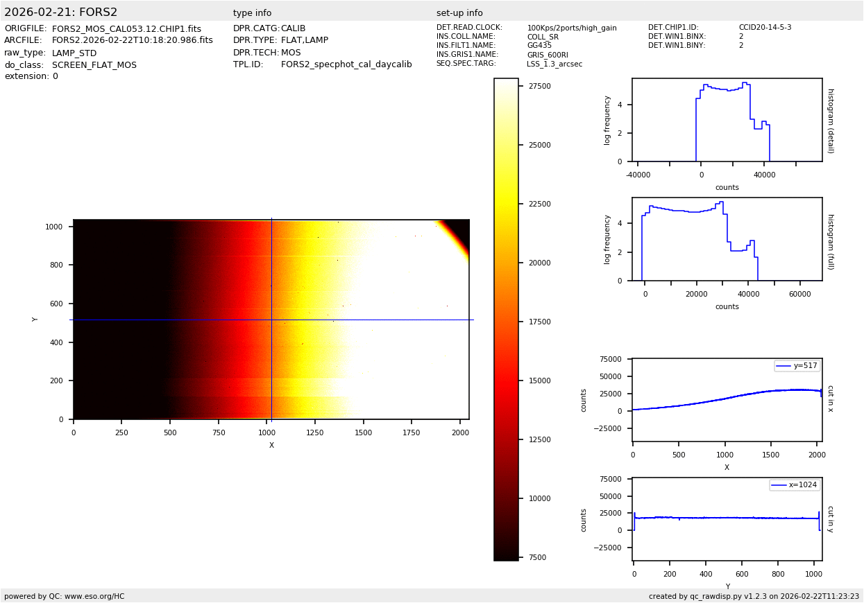This screenshot has height=603, width=864.
Task: Select the cut in y plot
Action: click(x=727, y=519)
